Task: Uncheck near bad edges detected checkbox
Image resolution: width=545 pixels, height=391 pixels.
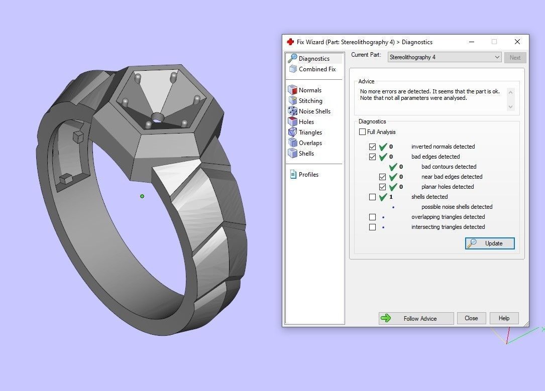Action: pos(382,177)
